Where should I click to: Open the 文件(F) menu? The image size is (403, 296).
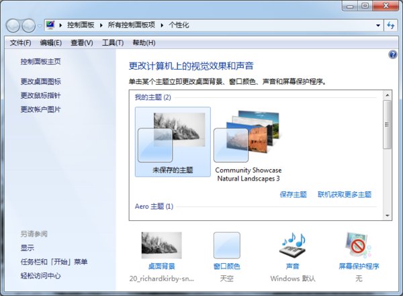(21, 43)
